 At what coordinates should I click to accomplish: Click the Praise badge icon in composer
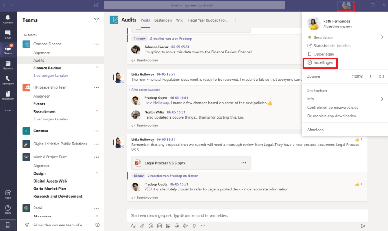click(194, 226)
